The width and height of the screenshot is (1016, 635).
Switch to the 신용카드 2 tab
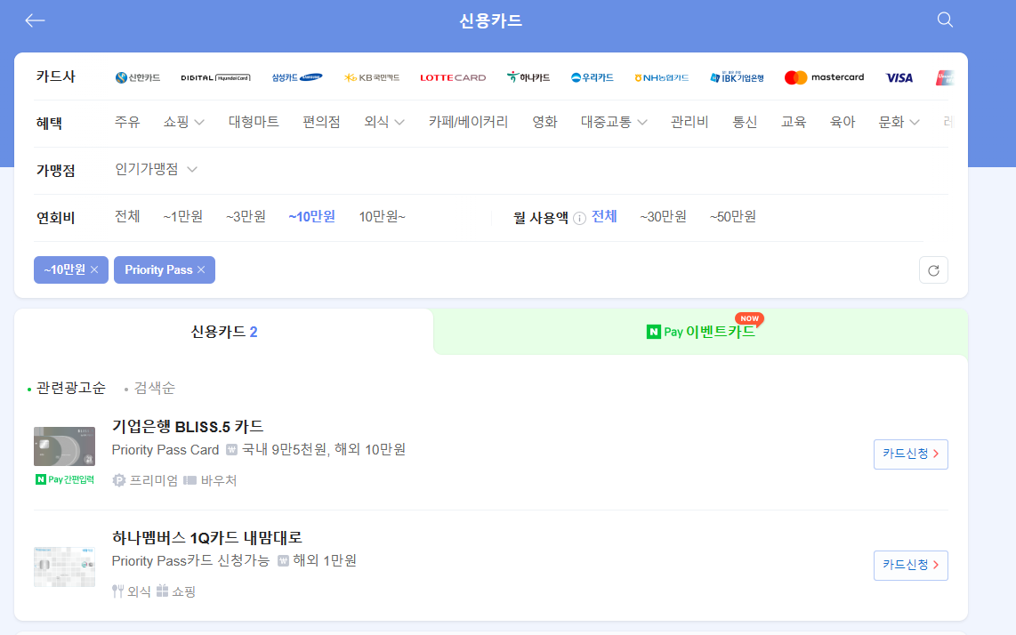223,332
